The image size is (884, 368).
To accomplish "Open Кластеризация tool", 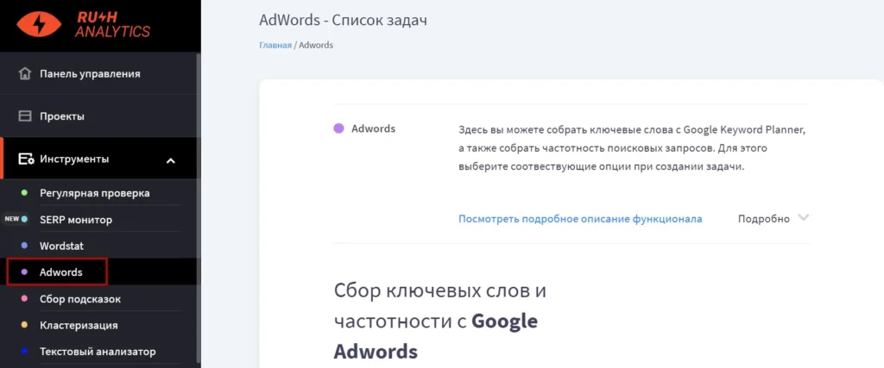I will 79,325.
